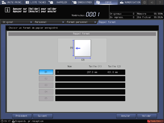Select registered format slot 01
Screen dimensions: 164x123
(x=46, y=72)
